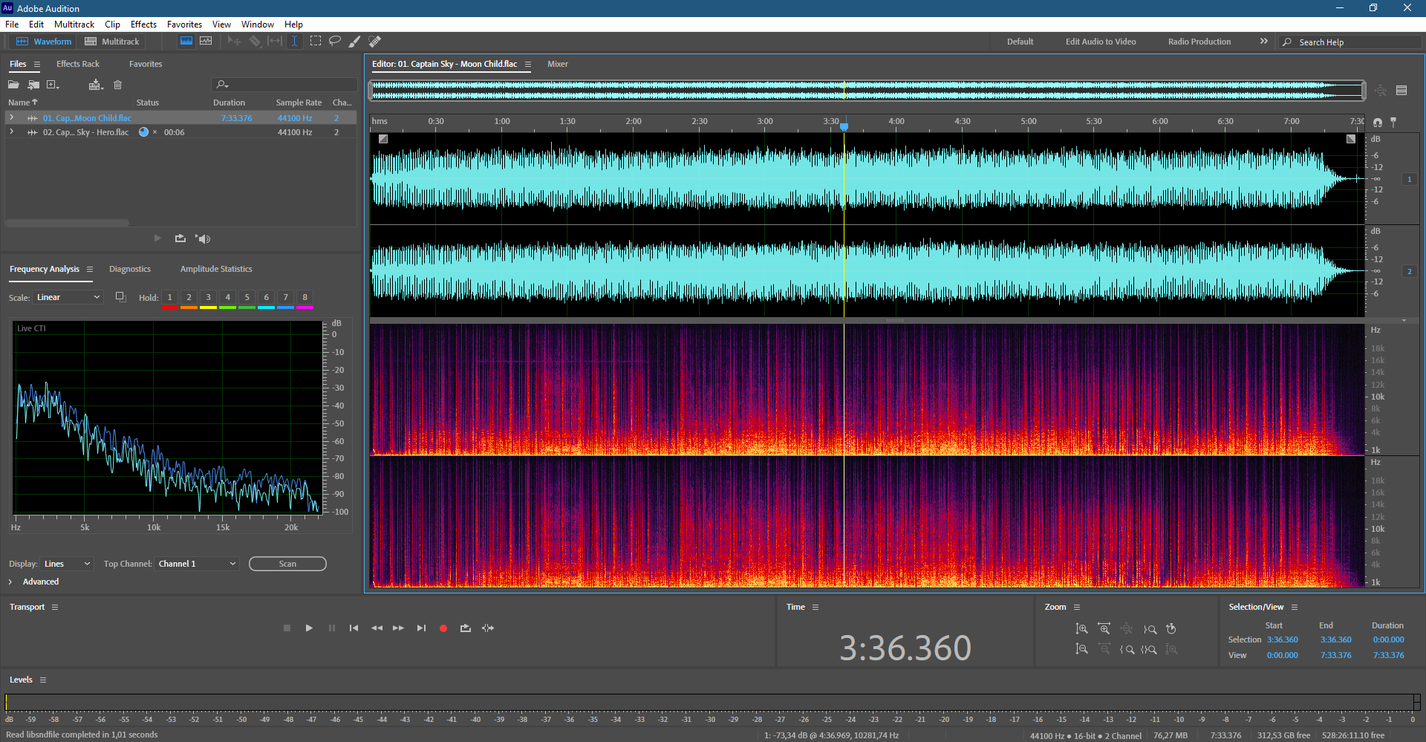Switch to the Amplitude Statistics tab
This screenshot has width=1426, height=742.
click(x=216, y=269)
